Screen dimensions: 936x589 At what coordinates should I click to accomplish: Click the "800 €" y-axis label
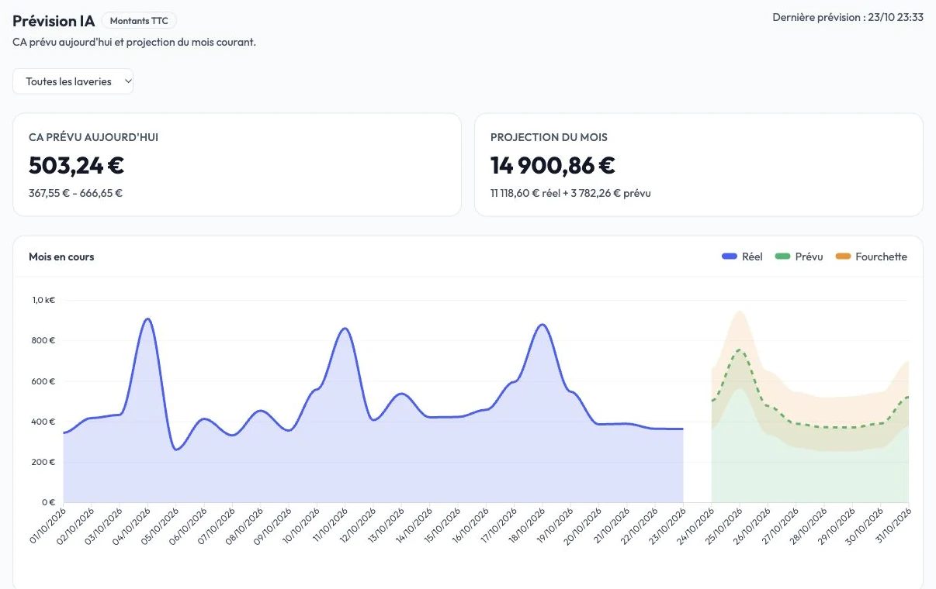coord(43,340)
